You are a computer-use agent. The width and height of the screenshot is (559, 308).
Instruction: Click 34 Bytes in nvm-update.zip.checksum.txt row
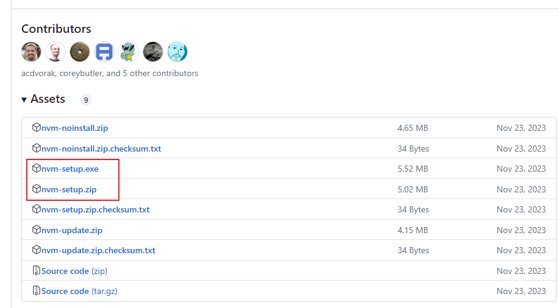[x=413, y=250]
